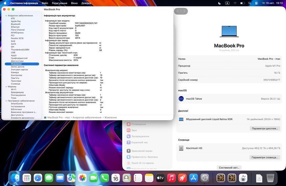Select Thunderbolt/USB4 in hardware tree
This screenshot has height=186, width=286.
(20, 50)
